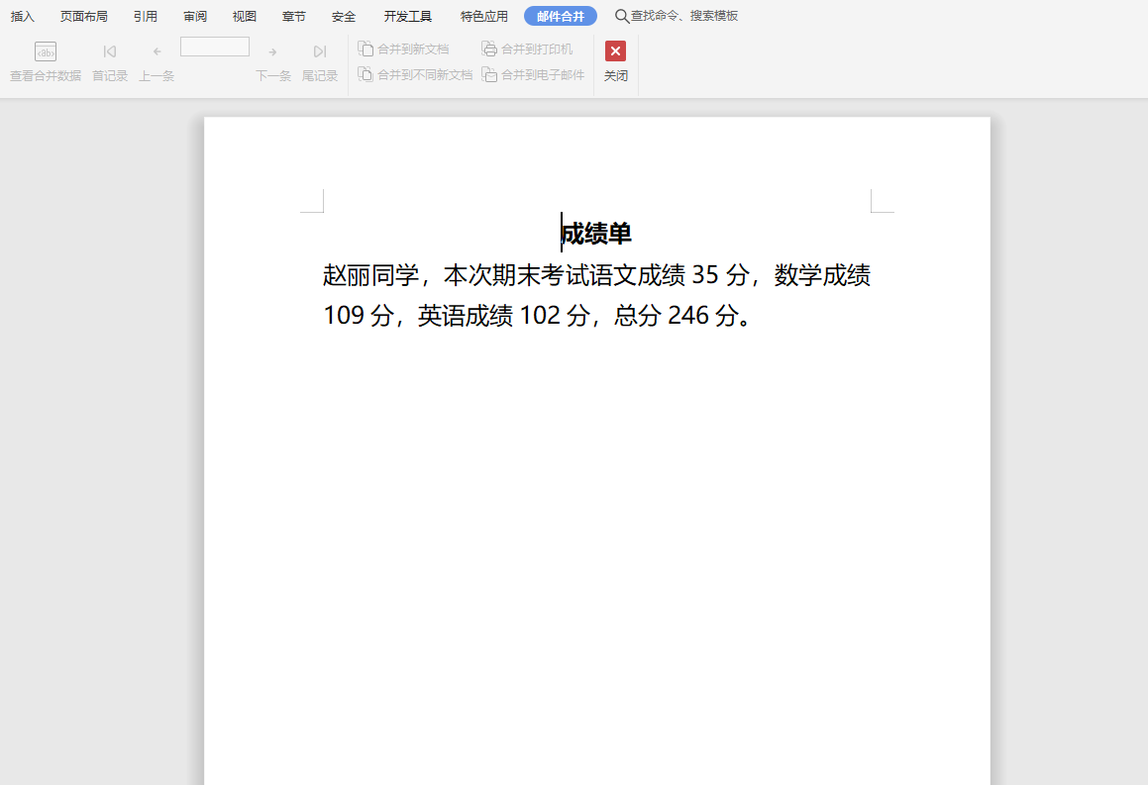Jump to last record with 尾记录
This screenshot has height=785, width=1148.
click(320, 61)
